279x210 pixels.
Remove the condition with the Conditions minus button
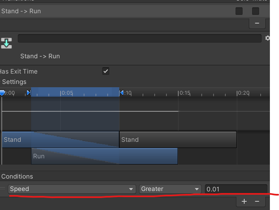point(257,201)
